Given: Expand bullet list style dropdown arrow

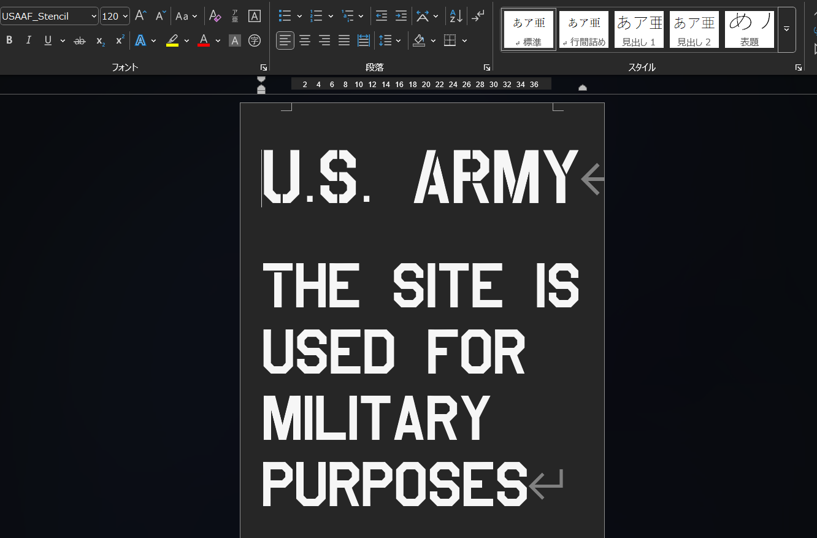Looking at the screenshot, I should click(299, 16).
